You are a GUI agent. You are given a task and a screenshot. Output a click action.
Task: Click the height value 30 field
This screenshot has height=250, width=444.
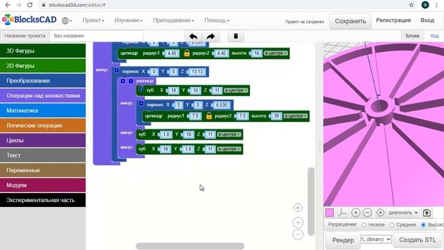tap(276, 116)
